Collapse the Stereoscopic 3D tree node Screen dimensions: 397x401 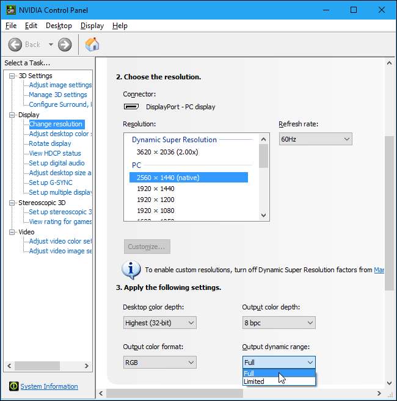tap(12, 203)
